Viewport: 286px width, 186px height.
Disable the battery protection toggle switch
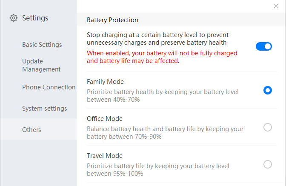click(264, 46)
